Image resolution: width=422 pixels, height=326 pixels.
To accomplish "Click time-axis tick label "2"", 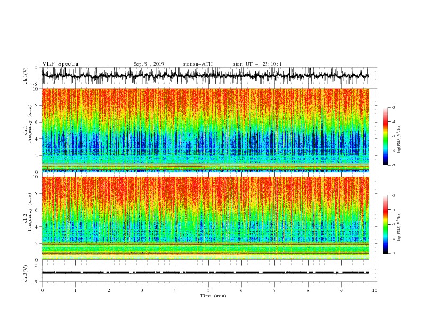I will click(109, 290).
